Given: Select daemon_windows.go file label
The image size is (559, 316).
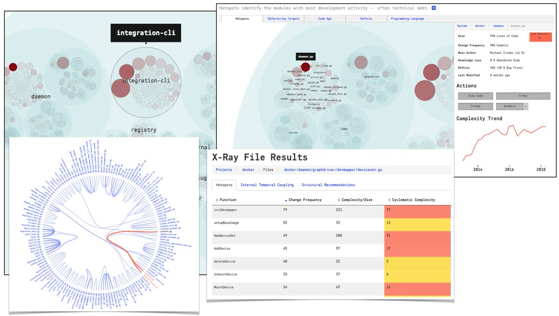Looking at the screenshot, I should [335, 87].
